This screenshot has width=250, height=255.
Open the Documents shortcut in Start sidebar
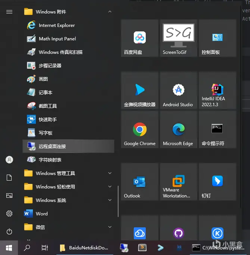click(x=9, y=178)
